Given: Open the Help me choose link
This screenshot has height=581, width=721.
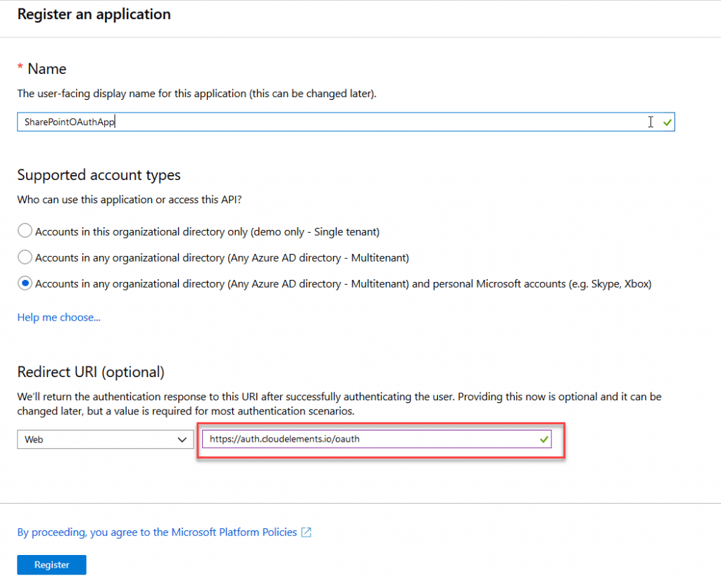Looking at the screenshot, I should coord(59,317).
